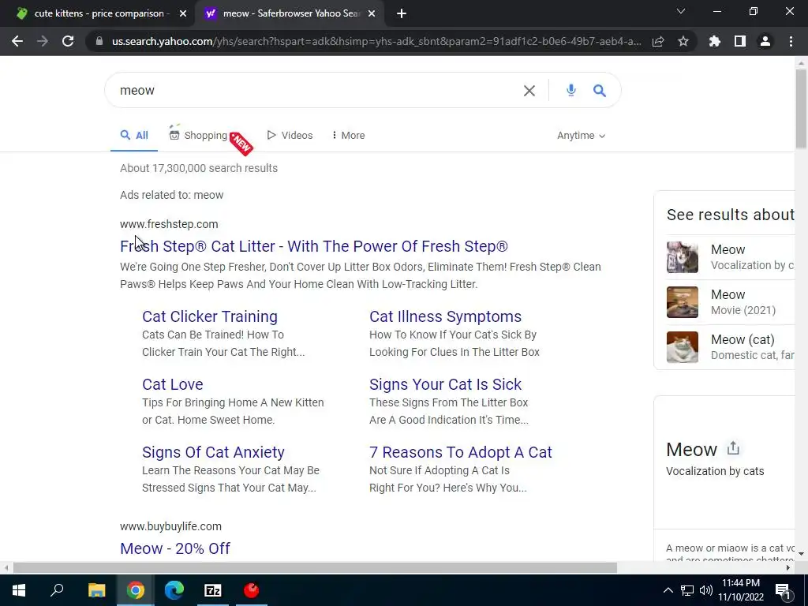Click the address bar URL
This screenshot has width=808, height=606.
click(x=376, y=41)
